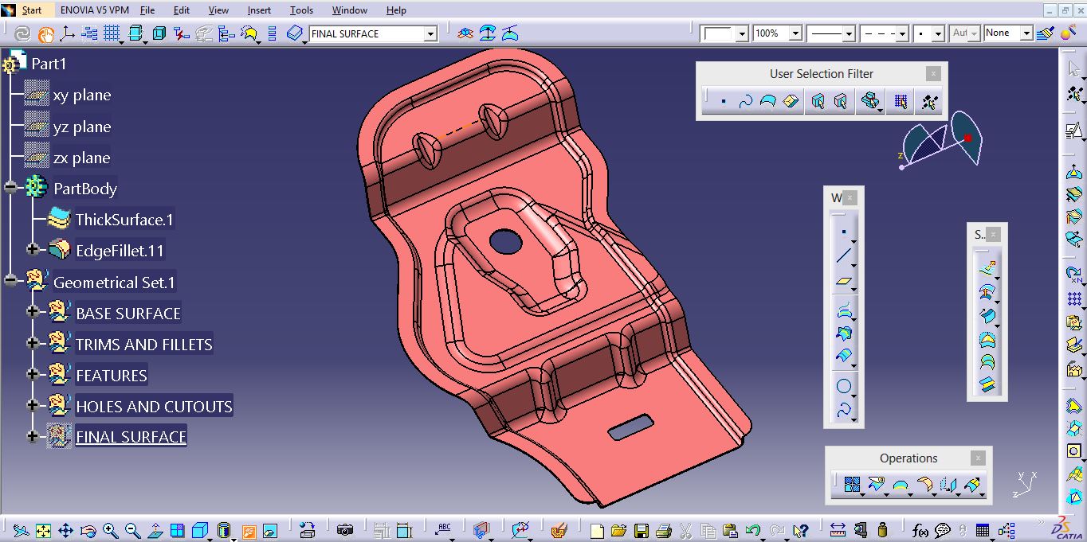Select the Extrapolate tool in Operations toolbar
This screenshot has width=1087, height=542.
tap(972, 483)
